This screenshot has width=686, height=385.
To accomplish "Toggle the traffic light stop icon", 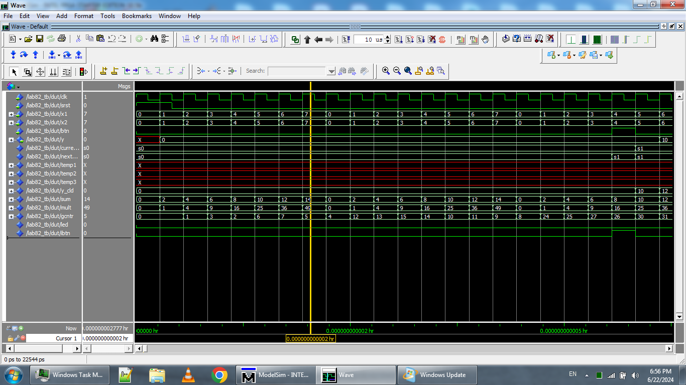I will coord(83,72).
